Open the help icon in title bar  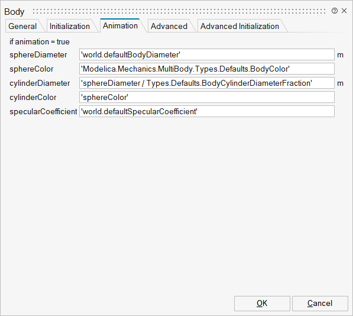(335, 11)
